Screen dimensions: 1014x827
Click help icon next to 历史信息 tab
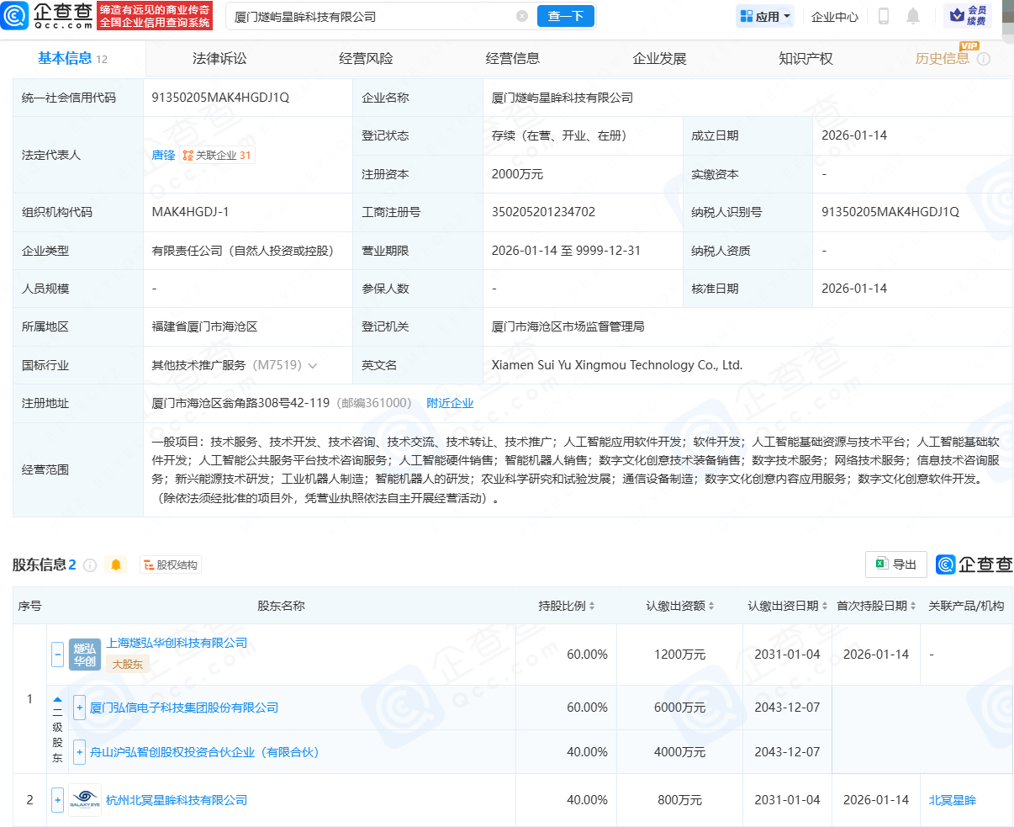click(x=984, y=59)
